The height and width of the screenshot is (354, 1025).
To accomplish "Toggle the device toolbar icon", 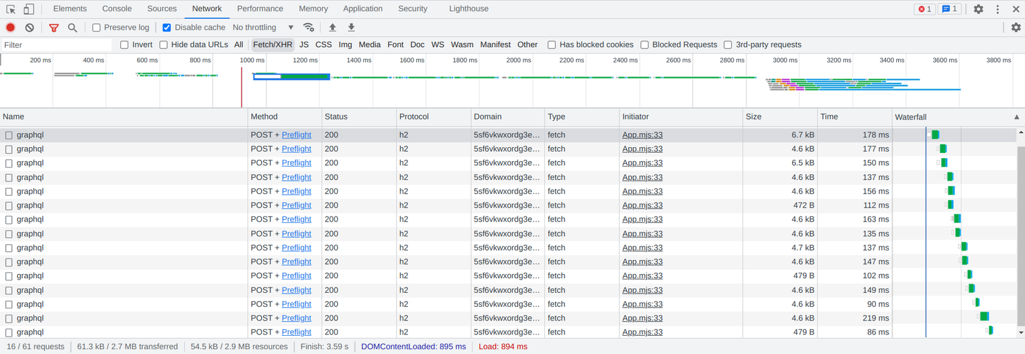I will (x=29, y=9).
